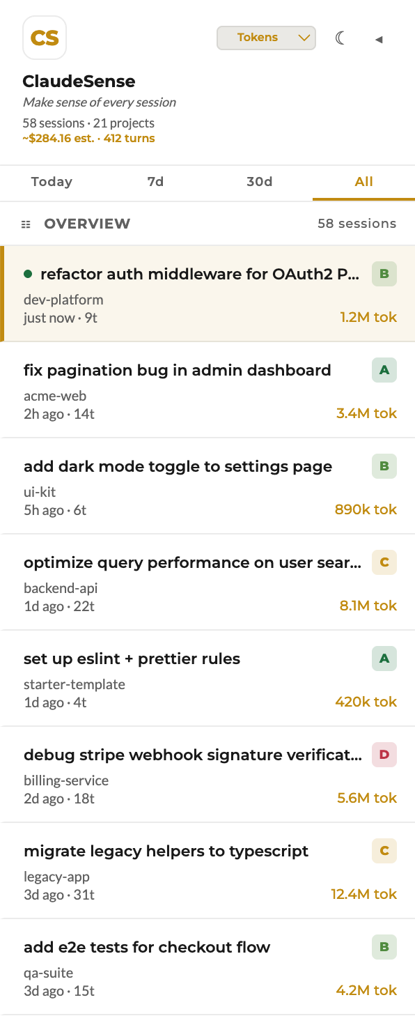
Task: Click the CS app logo
Action: pos(44,38)
